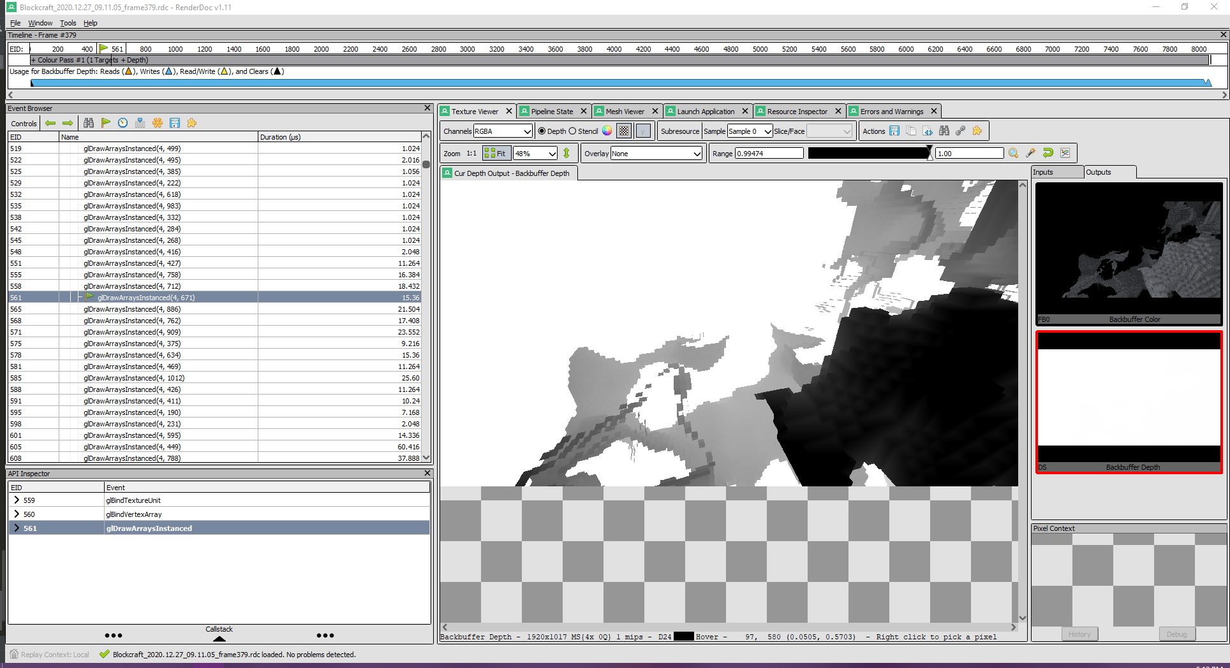Click the binoculars find icon in Event Browser

(89, 123)
